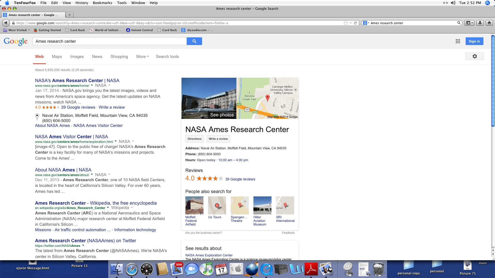
Task: Open the History menu
Action: coord(82,3)
